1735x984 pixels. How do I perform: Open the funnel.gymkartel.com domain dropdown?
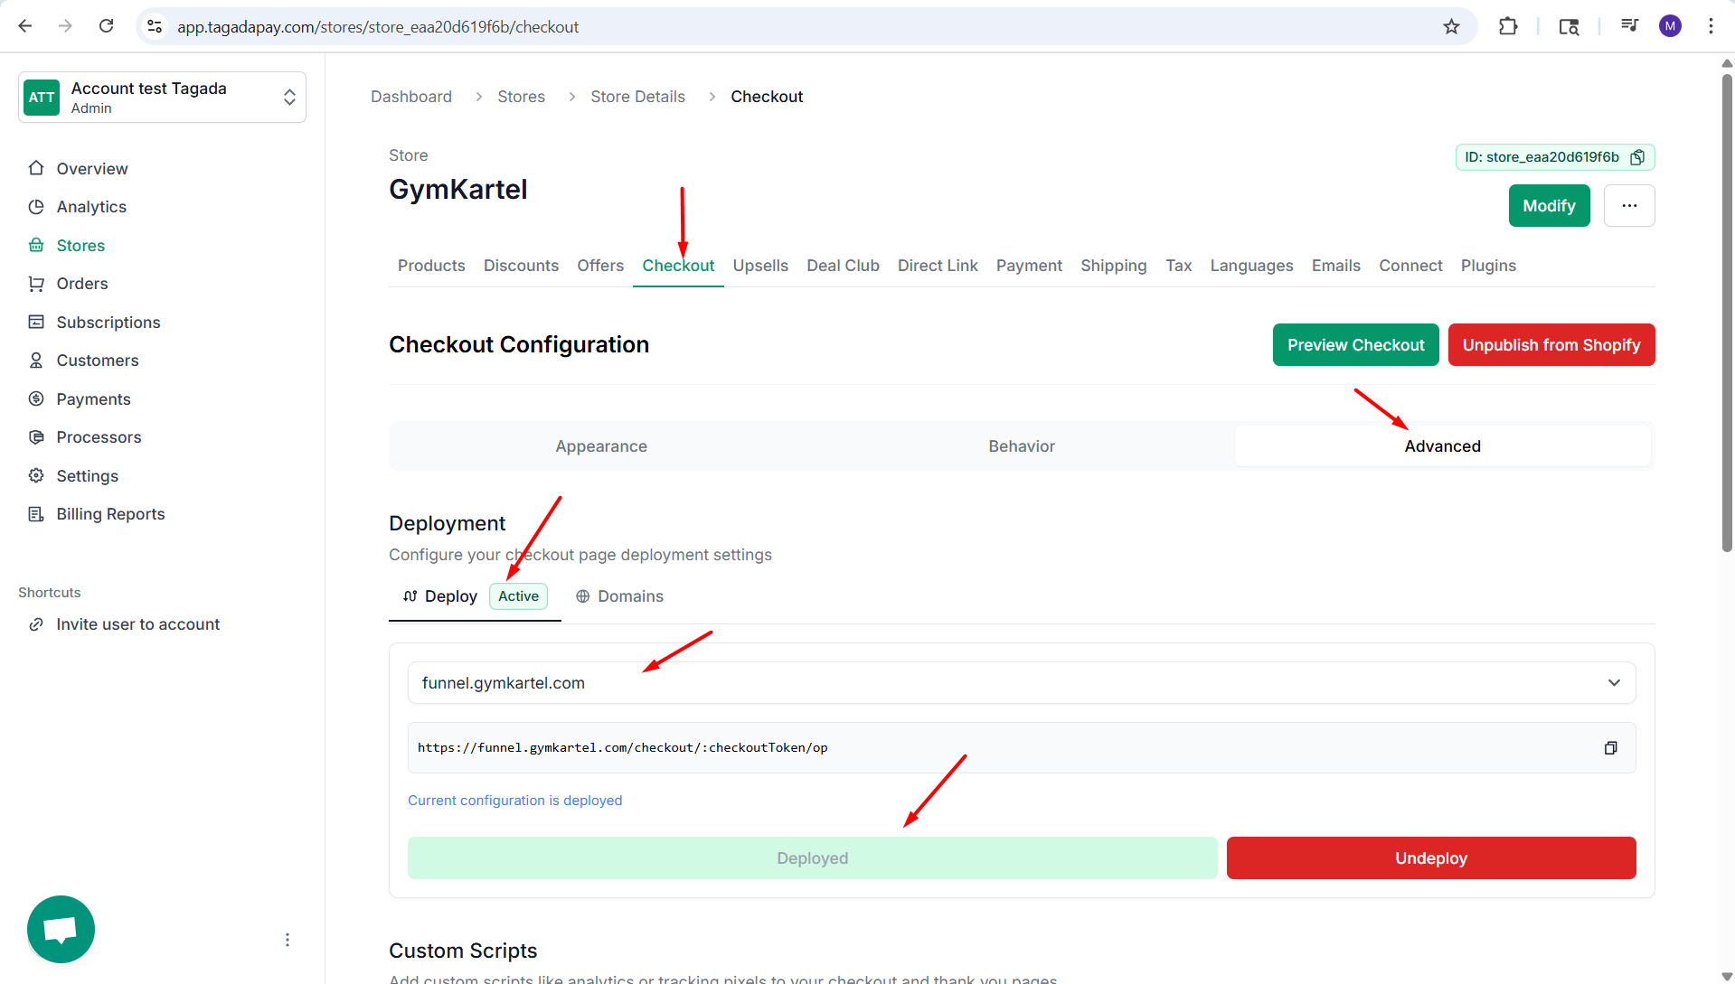coord(1022,683)
